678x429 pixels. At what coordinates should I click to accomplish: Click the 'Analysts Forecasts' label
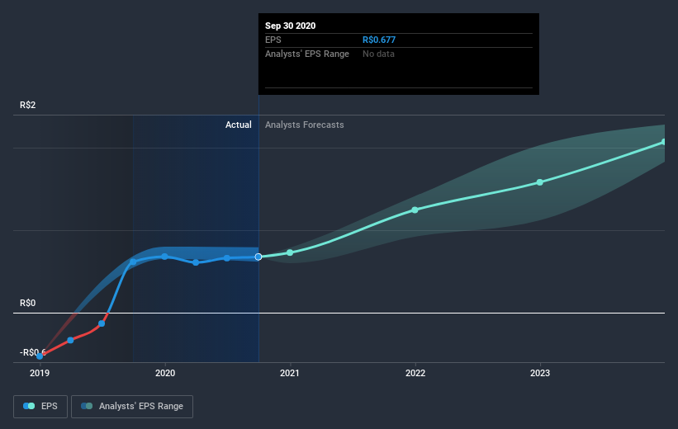pos(305,125)
